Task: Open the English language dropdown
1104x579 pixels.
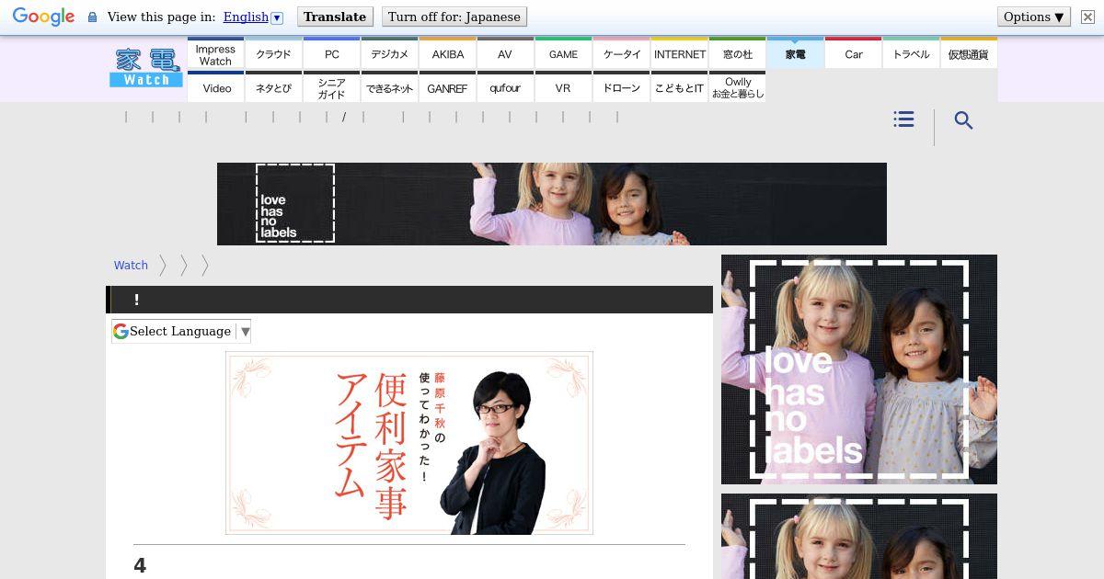Action: click(253, 17)
